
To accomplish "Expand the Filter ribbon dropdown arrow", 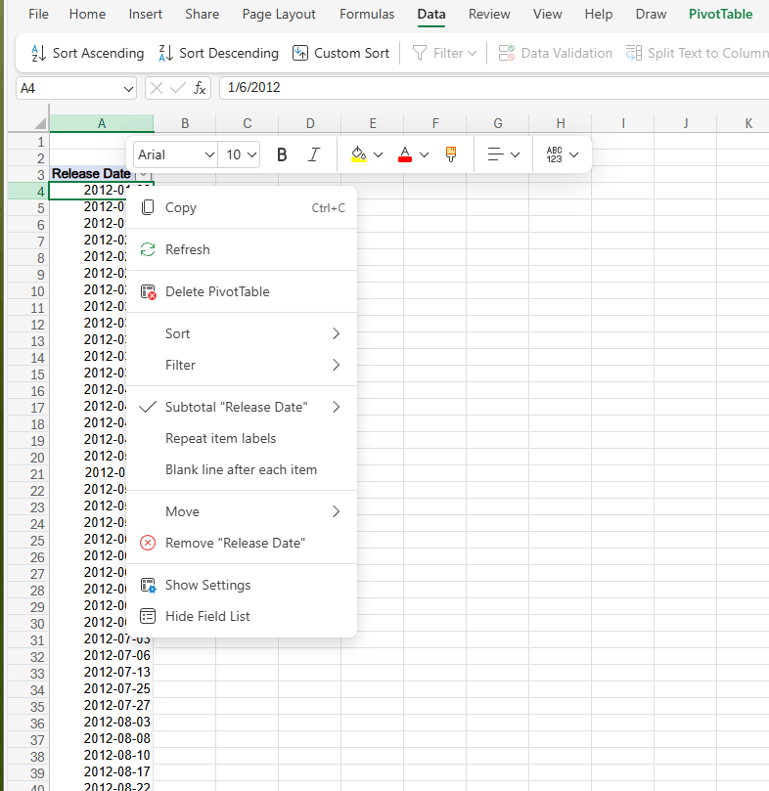I will (x=473, y=53).
